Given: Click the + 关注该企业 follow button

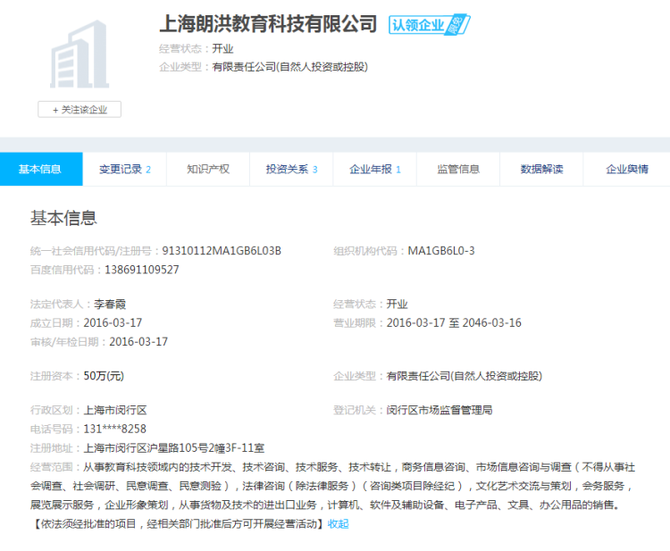Looking at the screenshot, I should [x=80, y=109].
